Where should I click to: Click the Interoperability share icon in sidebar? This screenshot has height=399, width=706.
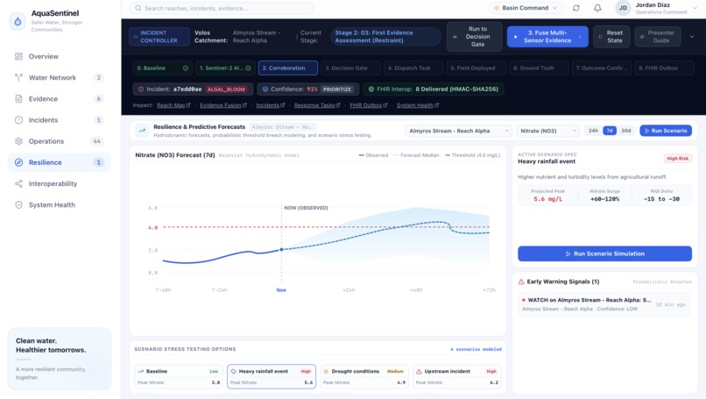[x=18, y=183]
